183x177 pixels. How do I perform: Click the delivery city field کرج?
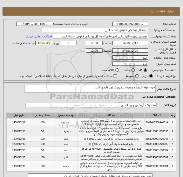coord(130,64)
